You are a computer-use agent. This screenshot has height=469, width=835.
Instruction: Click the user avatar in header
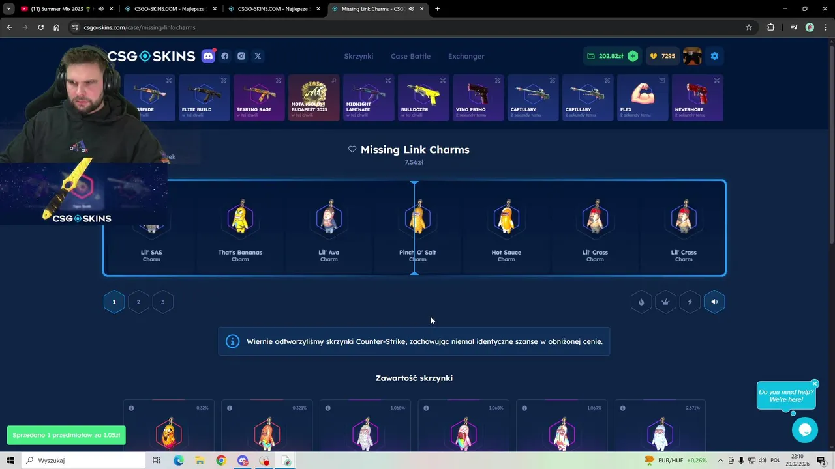(692, 56)
